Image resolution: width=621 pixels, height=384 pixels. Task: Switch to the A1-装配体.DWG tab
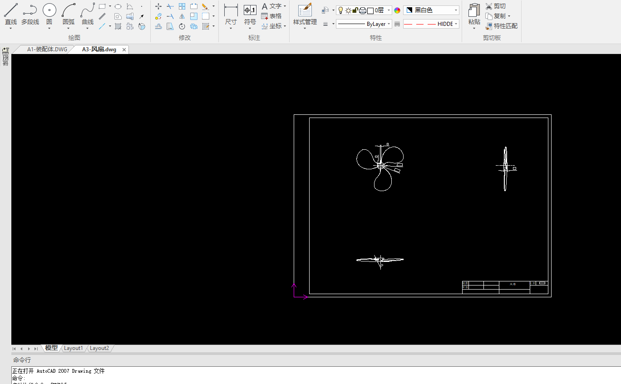coord(47,49)
